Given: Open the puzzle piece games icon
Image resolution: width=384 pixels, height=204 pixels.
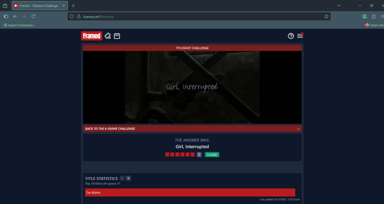Looking at the screenshot, I should (108, 36).
